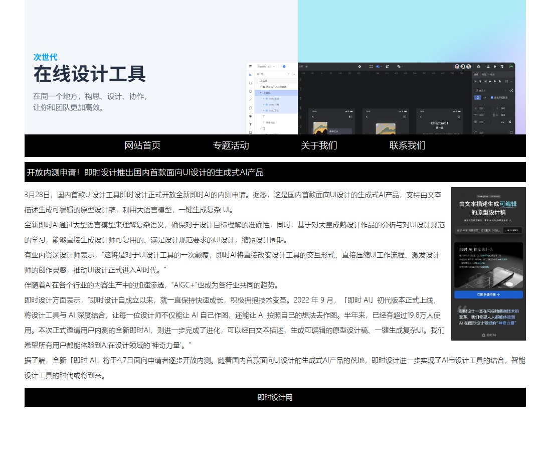
Task: Click the 联系我们 navigation link
Action: point(407,145)
